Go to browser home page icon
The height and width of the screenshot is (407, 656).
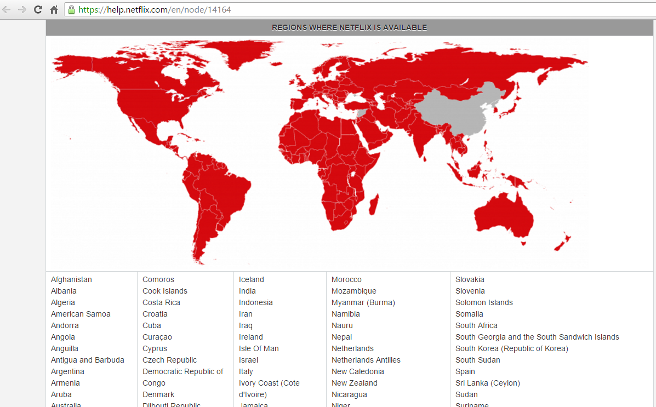(54, 9)
